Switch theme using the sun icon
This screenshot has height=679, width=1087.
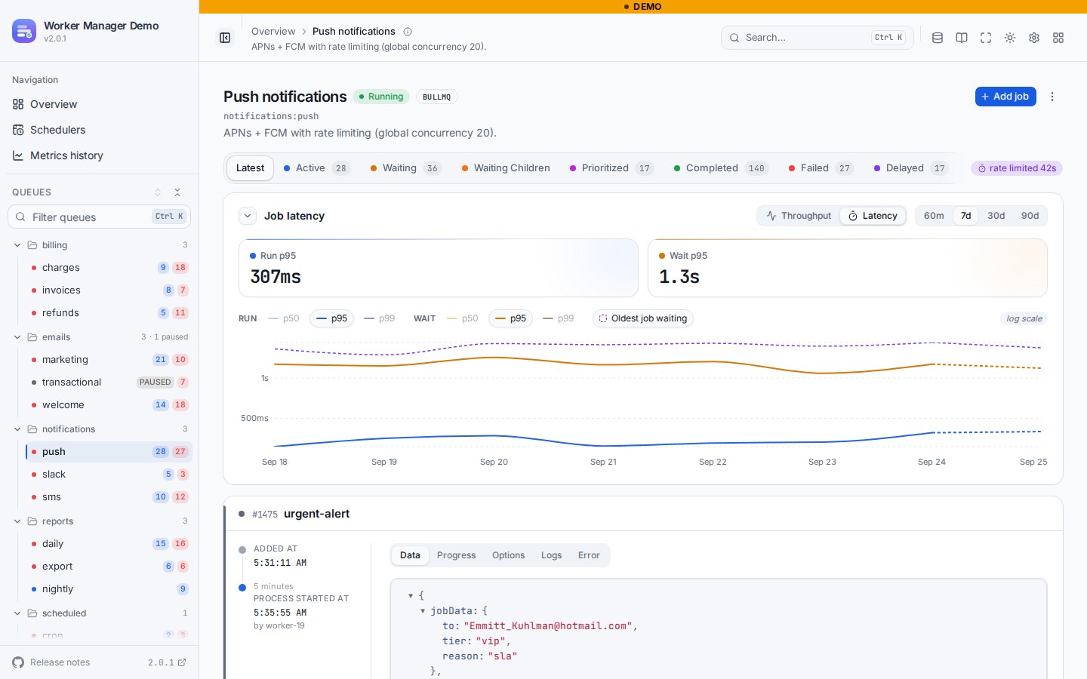1010,38
